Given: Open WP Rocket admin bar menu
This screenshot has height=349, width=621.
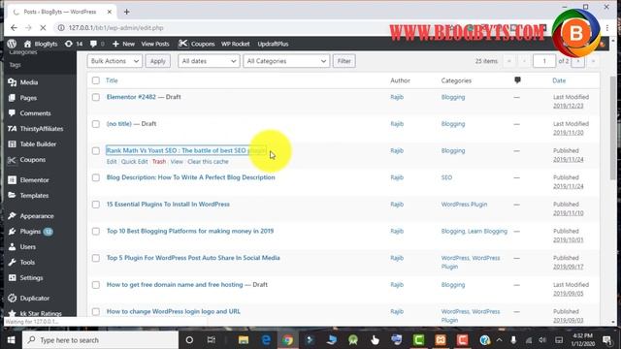Looking at the screenshot, I should [235, 44].
